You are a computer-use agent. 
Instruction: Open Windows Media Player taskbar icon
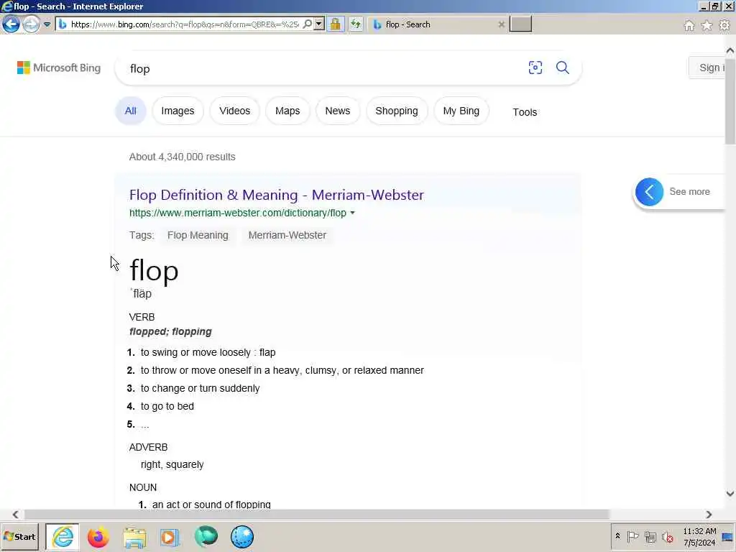point(170,537)
